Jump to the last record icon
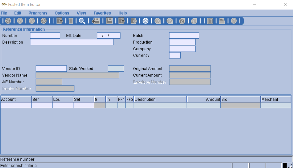The width and height of the screenshot is (293, 168). [x=43, y=21]
